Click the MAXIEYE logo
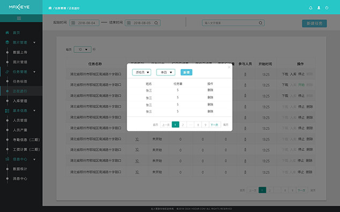Image resolution: width=340 pixels, height=212 pixels. tap(19, 7)
